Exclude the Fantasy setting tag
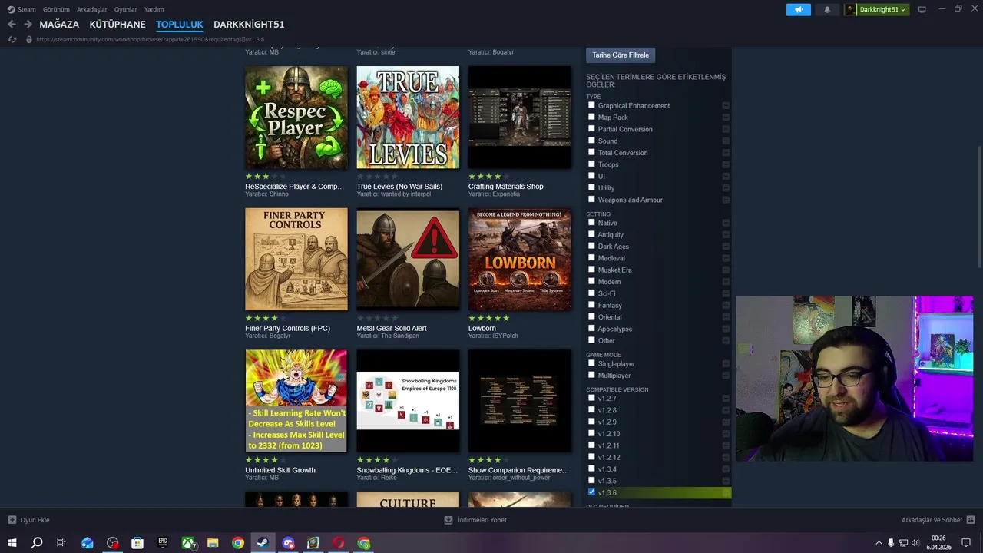 pos(726,305)
